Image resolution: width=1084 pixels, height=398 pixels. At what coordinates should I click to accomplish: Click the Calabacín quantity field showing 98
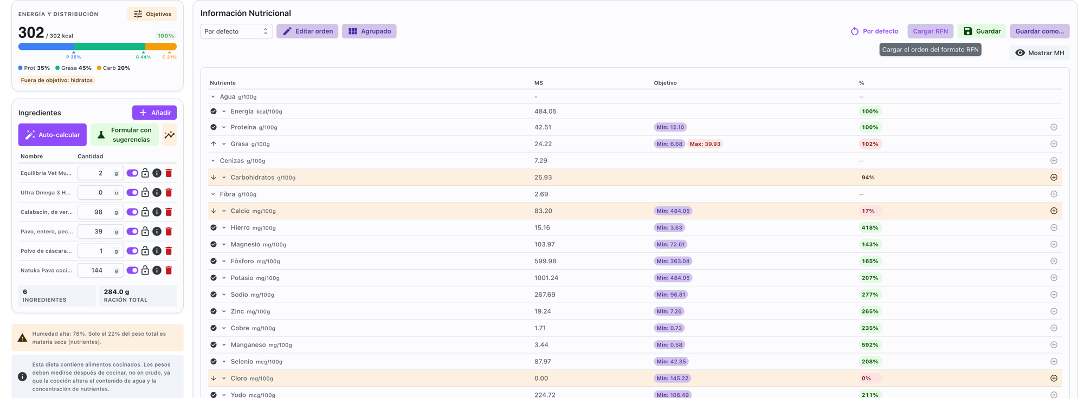[100, 212]
